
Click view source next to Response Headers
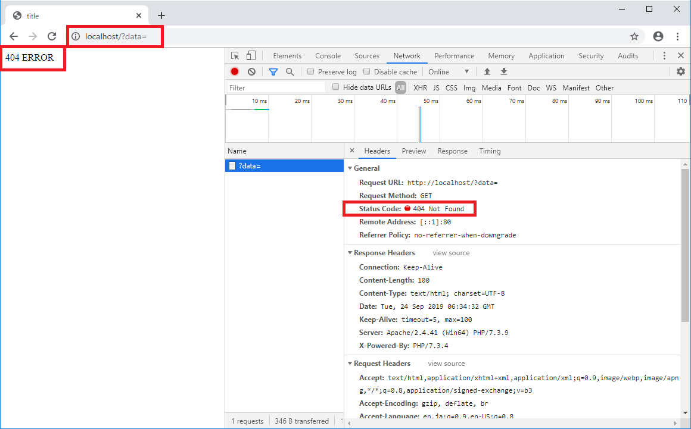[451, 253]
